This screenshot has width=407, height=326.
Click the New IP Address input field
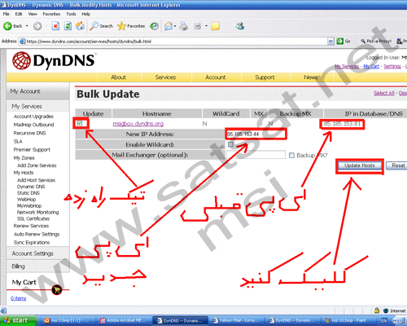pos(256,134)
